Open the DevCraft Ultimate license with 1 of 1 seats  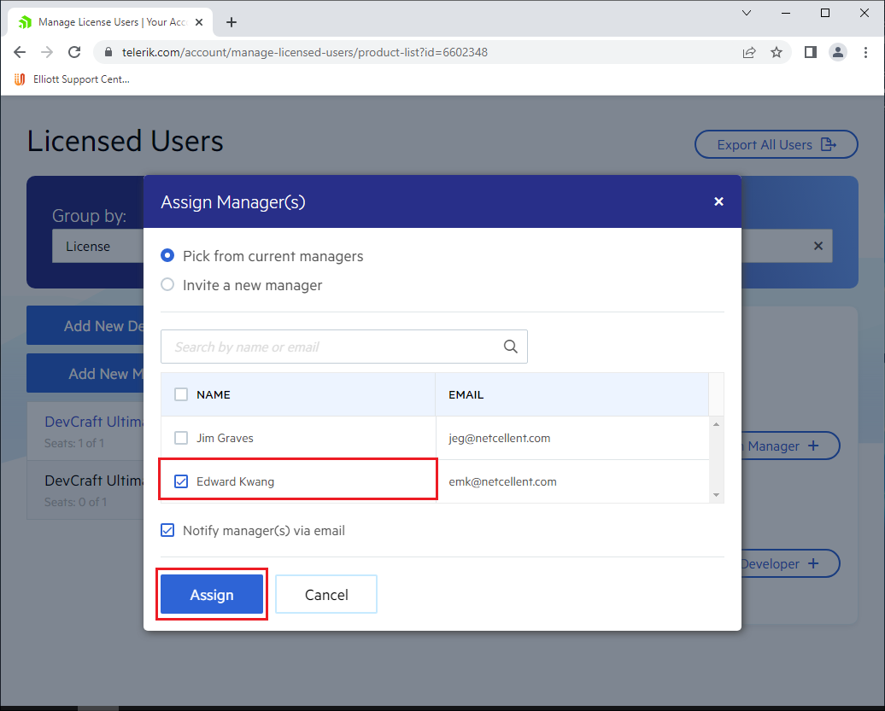coord(85,431)
